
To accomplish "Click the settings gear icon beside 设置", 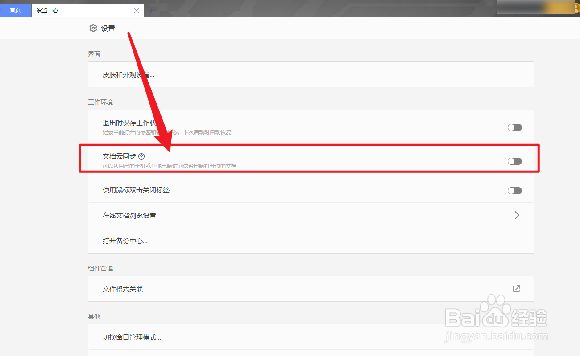I will tap(93, 28).
